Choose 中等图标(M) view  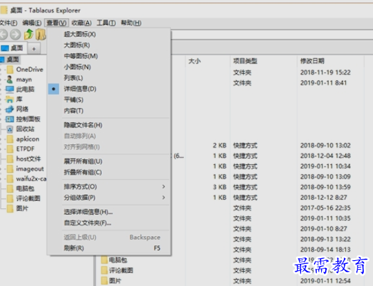(x=109, y=56)
